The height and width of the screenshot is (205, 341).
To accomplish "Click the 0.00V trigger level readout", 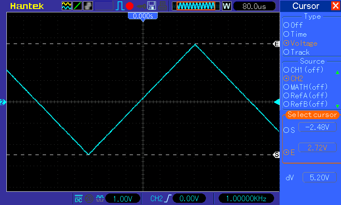I will point(189,199).
